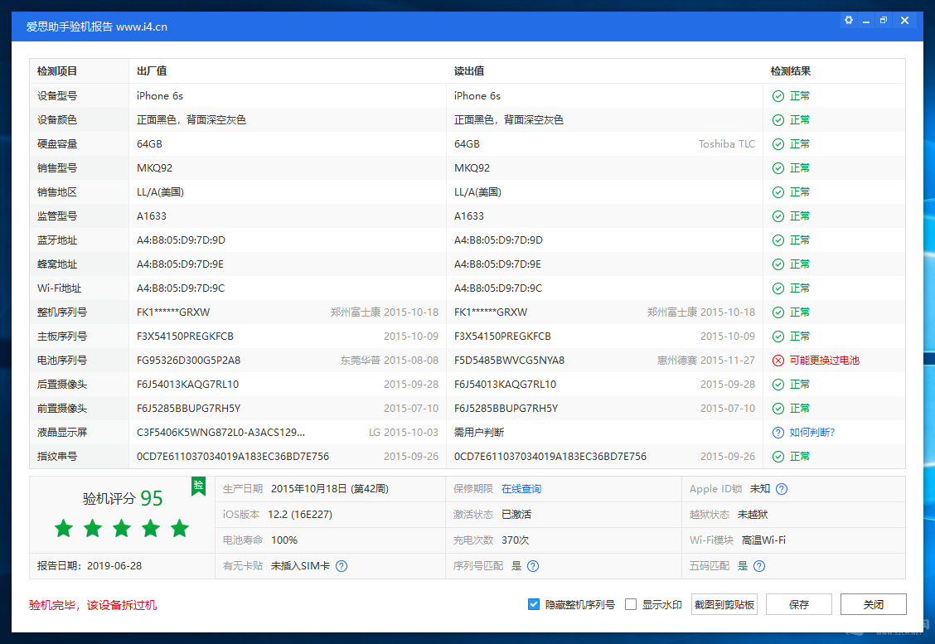The height and width of the screenshot is (644, 935).
Task: Click green 验 badge on score panel
Action: (x=199, y=486)
